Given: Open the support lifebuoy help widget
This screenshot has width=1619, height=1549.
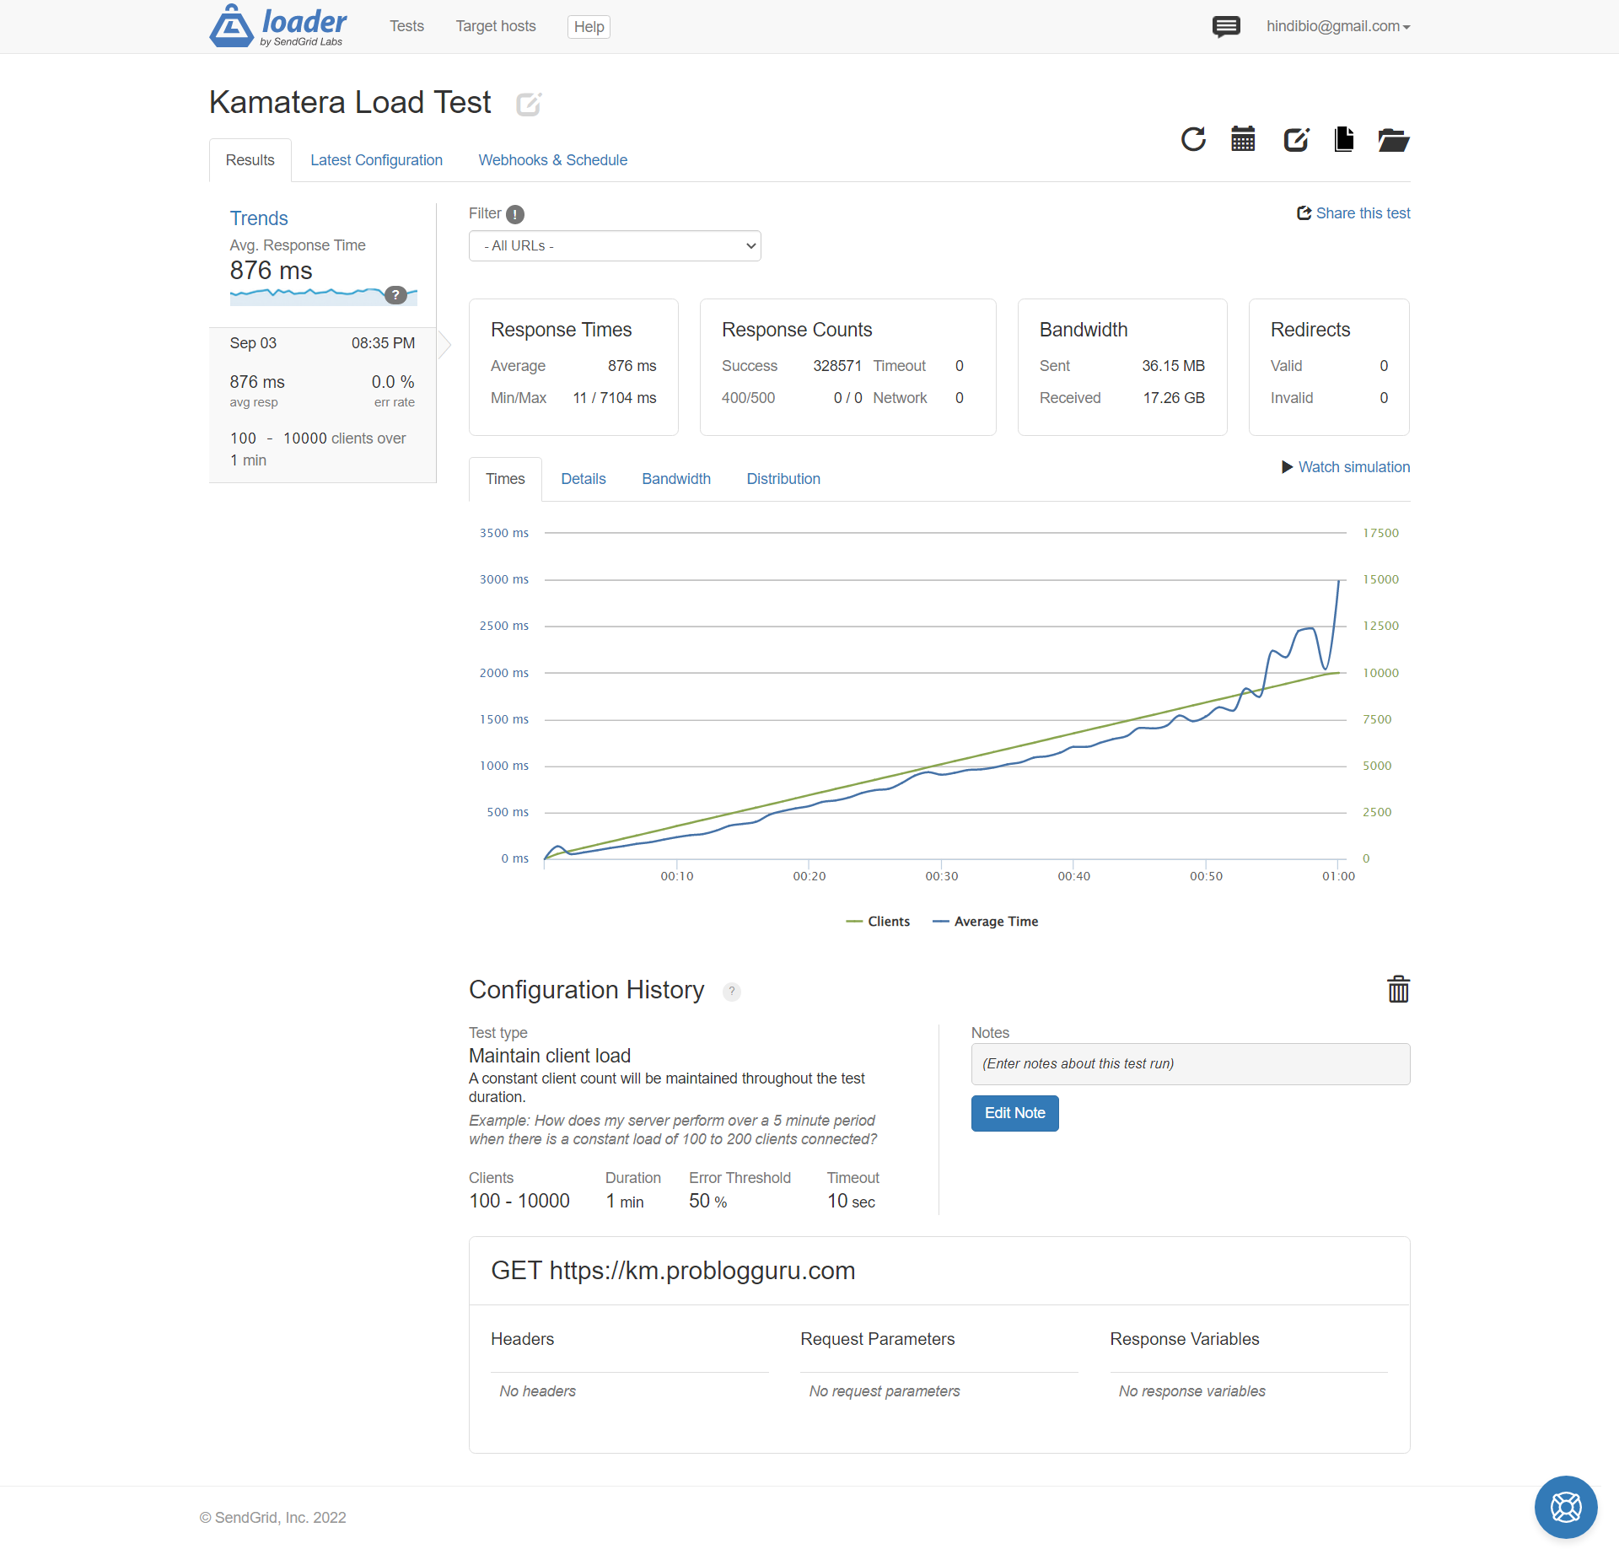Looking at the screenshot, I should (x=1566, y=1507).
